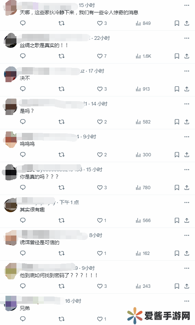The image size is (195, 325).
Task: Open avatar of the 决不 commenter
Action: (x=11, y=74)
